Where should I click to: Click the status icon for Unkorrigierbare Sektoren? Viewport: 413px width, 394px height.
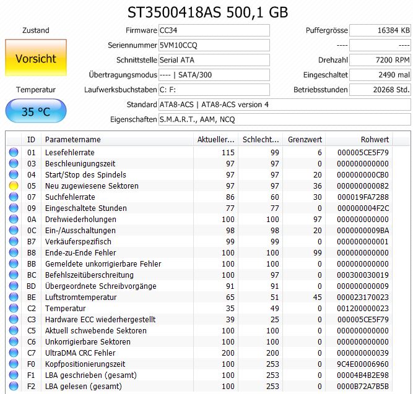click(14, 341)
